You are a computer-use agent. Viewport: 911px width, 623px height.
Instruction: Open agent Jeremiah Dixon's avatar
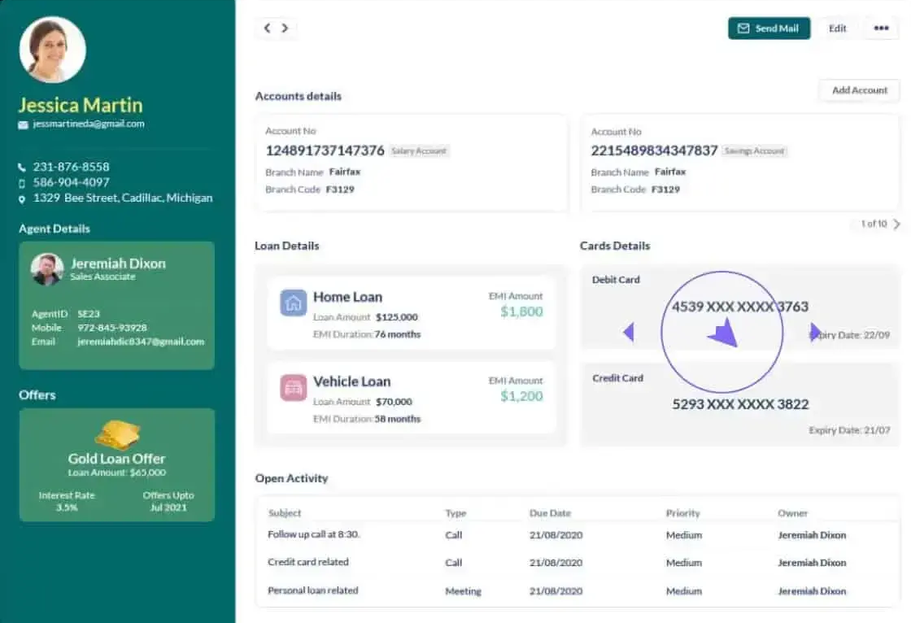coord(47,269)
